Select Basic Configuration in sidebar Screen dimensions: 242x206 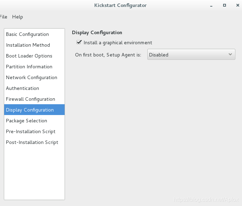pyautogui.click(x=34, y=34)
